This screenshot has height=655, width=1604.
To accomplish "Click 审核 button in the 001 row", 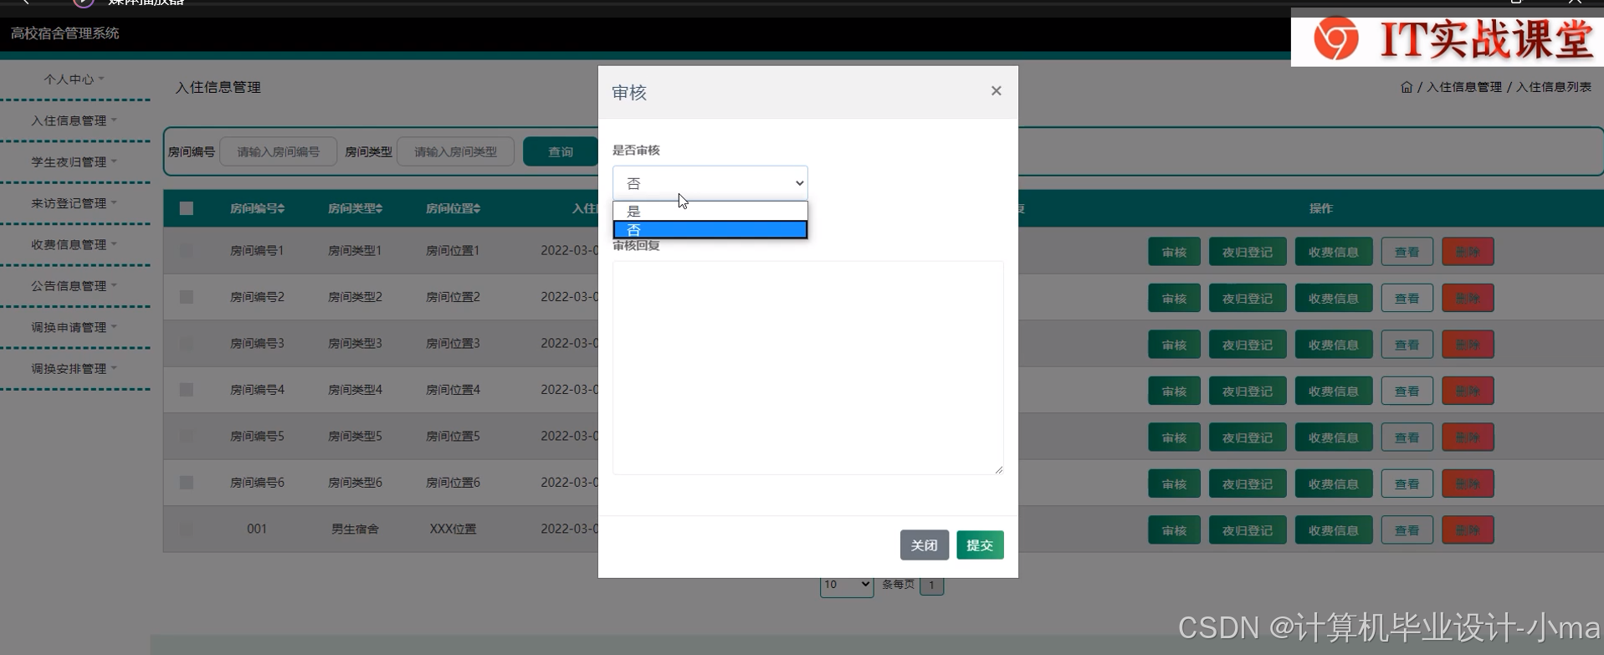I will pos(1174,530).
